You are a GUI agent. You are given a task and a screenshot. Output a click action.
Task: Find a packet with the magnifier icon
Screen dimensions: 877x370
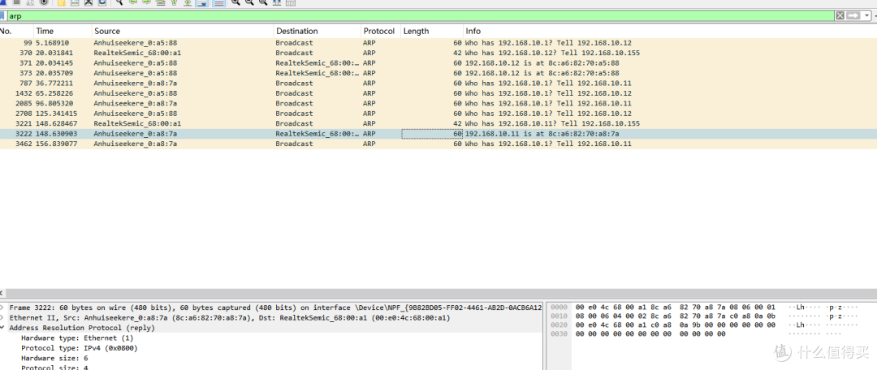(x=119, y=2)
